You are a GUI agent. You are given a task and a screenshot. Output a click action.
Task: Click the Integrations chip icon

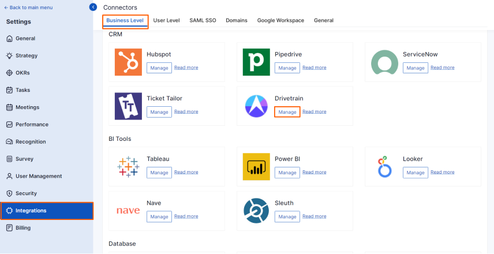click(9, 211)
